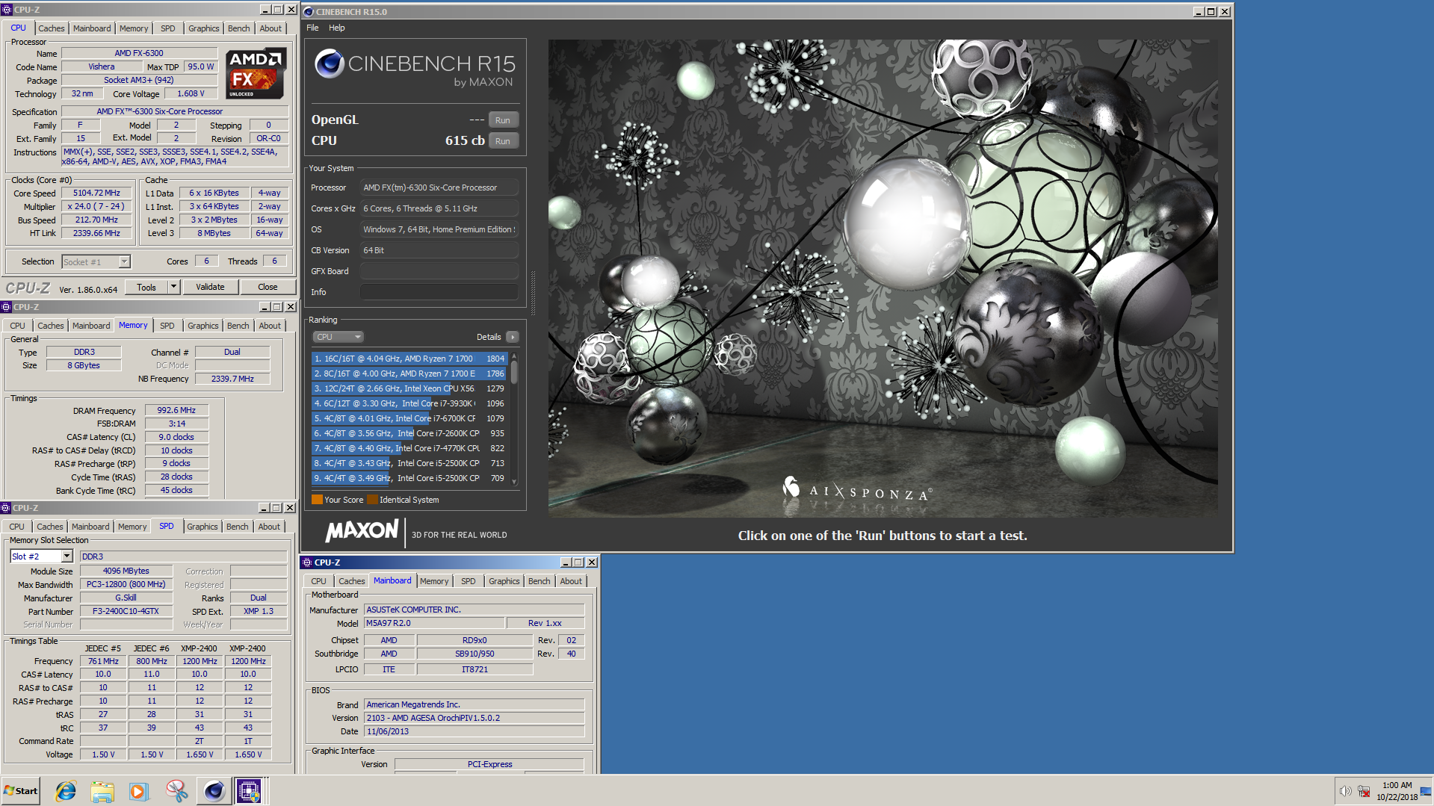Click the XMP 1.3 SPD Ext. value
The height and width of the screenshot is (806, 1434).
[258, 611]
